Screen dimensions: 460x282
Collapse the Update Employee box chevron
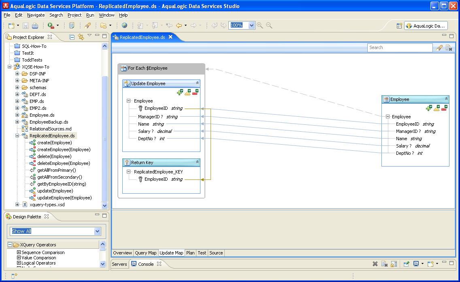coord(198,83)
